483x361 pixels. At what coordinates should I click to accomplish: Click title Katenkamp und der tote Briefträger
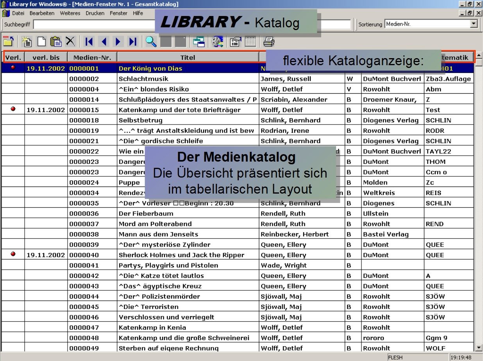(180, 110)
